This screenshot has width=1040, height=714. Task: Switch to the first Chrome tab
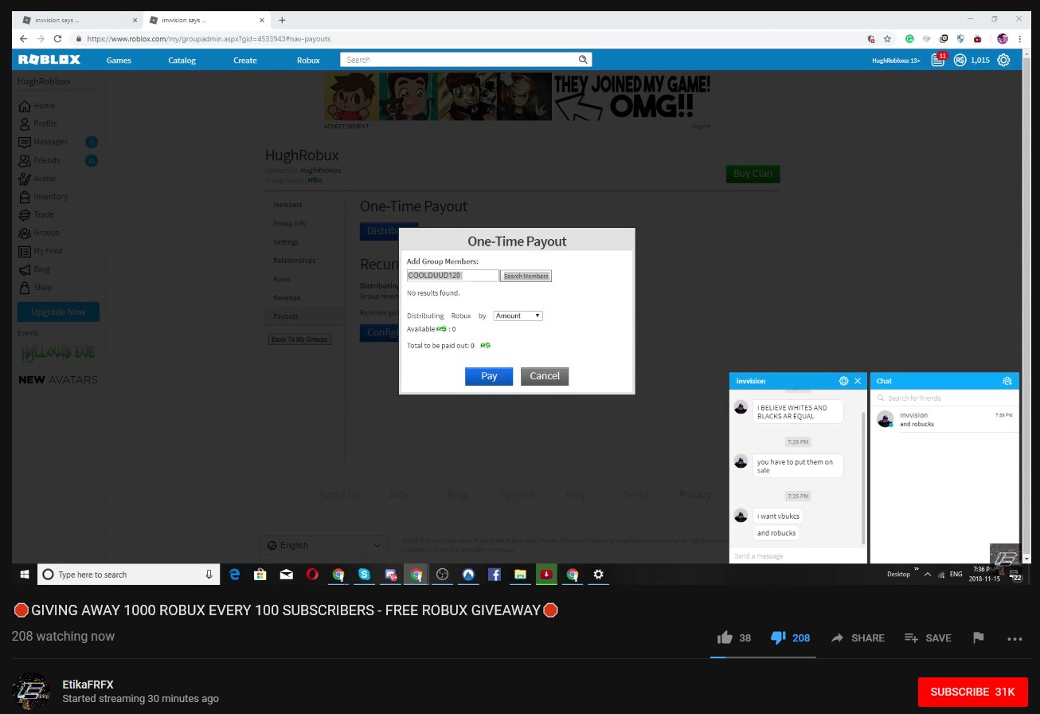[x=78, y=20]
